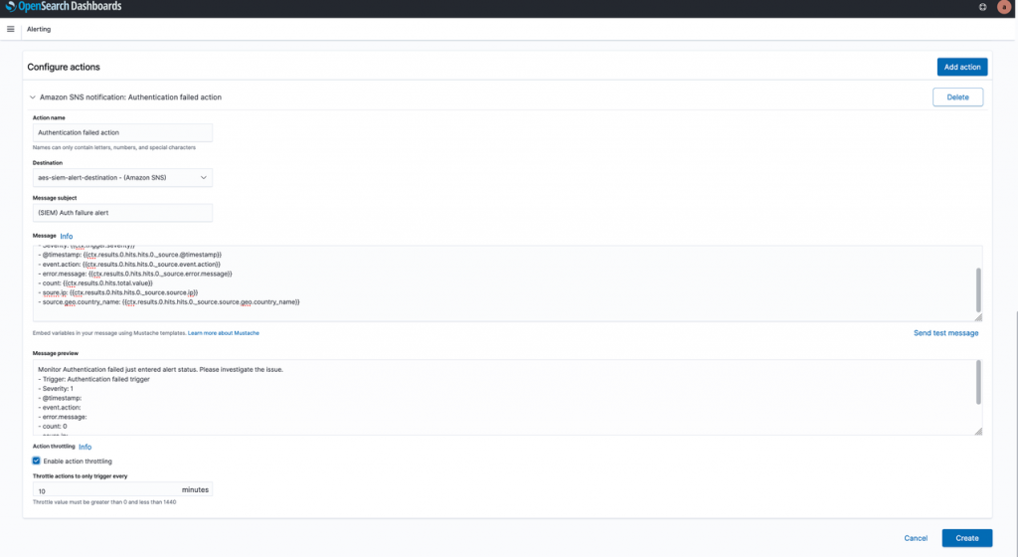Collapse the Amazon SNS notification section
Viewport: 1018px width, 557px height.
(33, 97)
